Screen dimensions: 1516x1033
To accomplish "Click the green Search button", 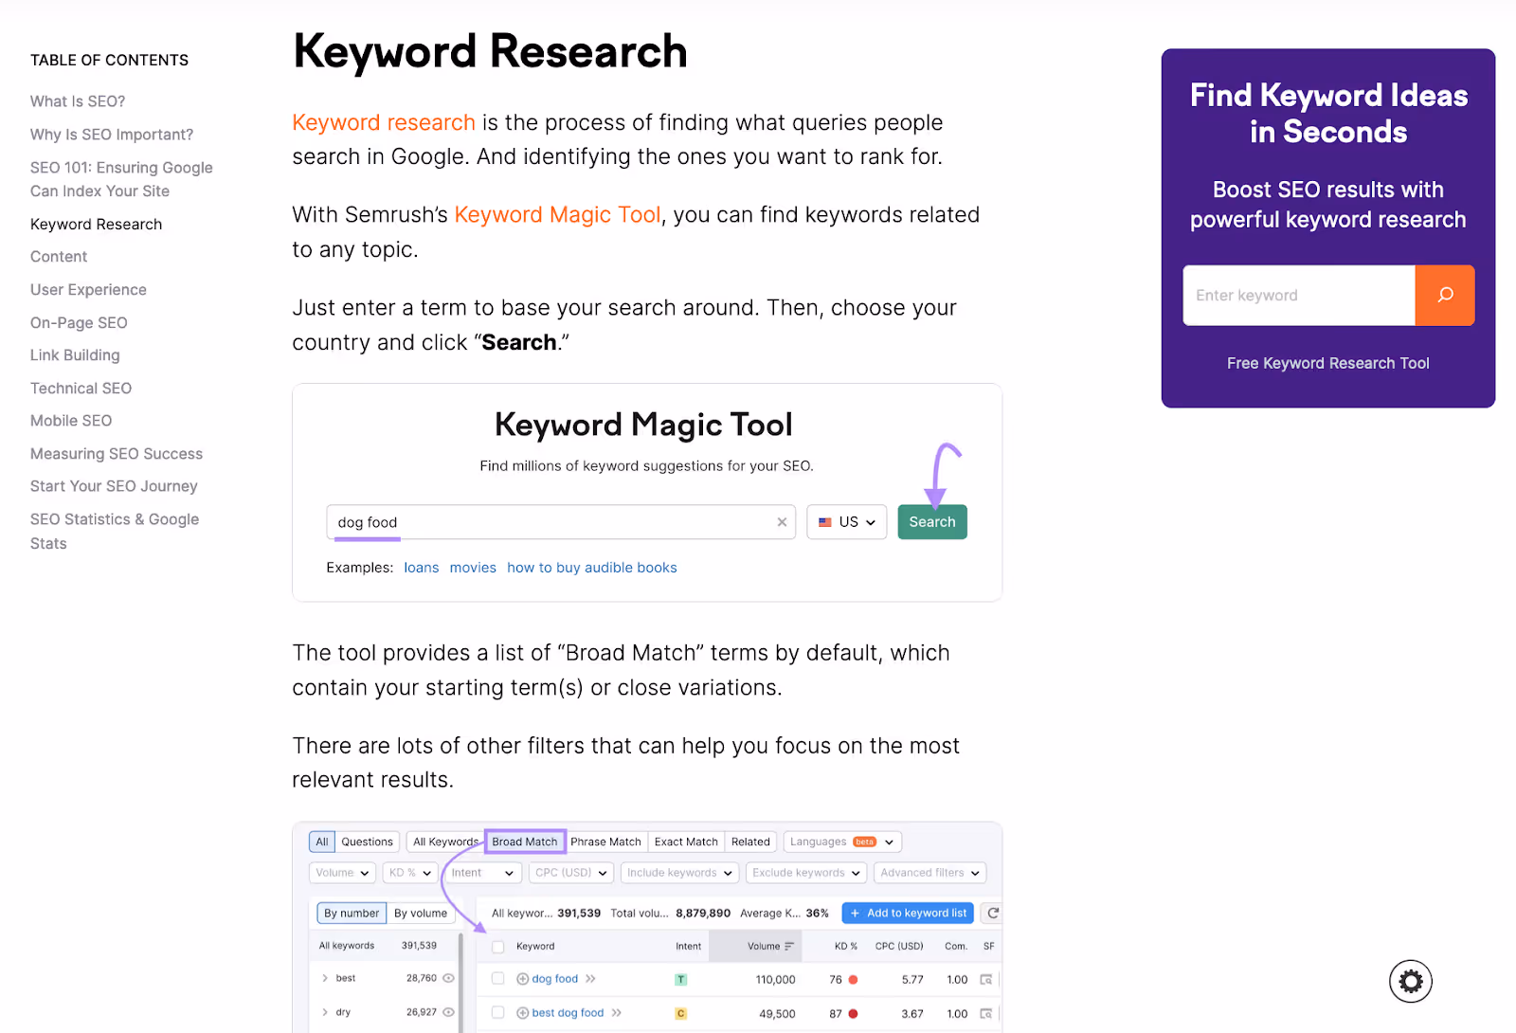I will click(x=932, y=522).
